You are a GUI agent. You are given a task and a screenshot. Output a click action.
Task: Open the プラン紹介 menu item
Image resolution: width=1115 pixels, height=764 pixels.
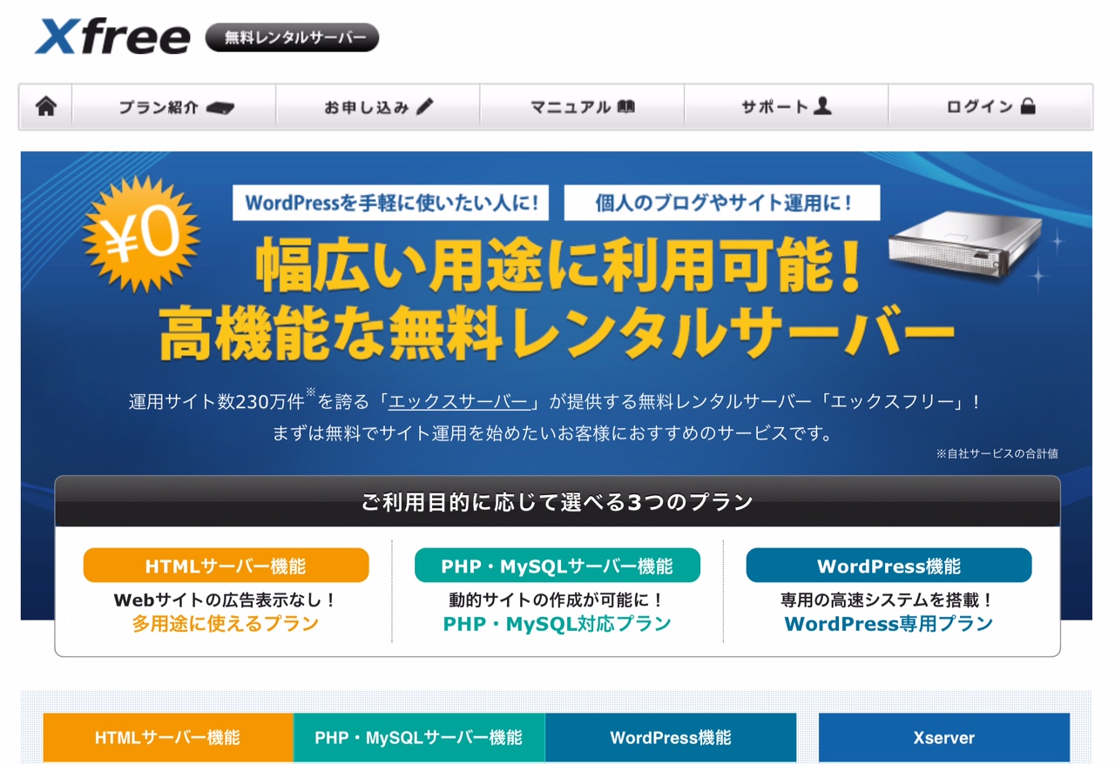click(174, 107)
